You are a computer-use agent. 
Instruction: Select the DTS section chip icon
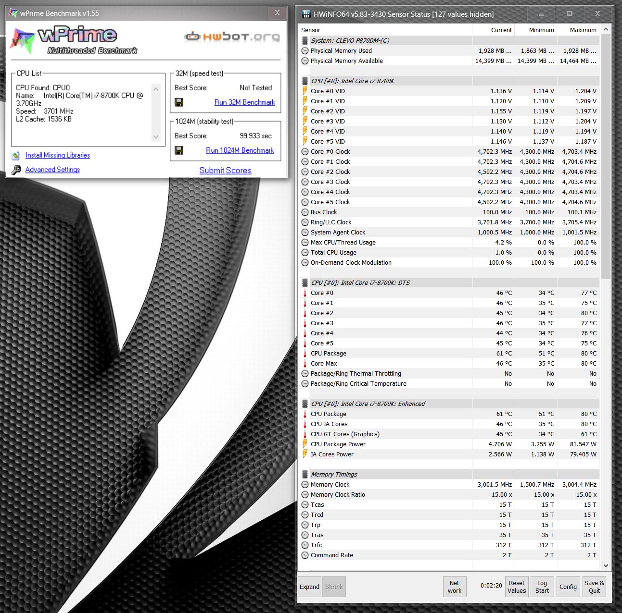(x=305, y=282)
